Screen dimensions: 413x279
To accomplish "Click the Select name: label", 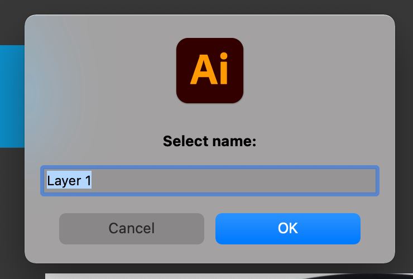I will tap(210, 141).
